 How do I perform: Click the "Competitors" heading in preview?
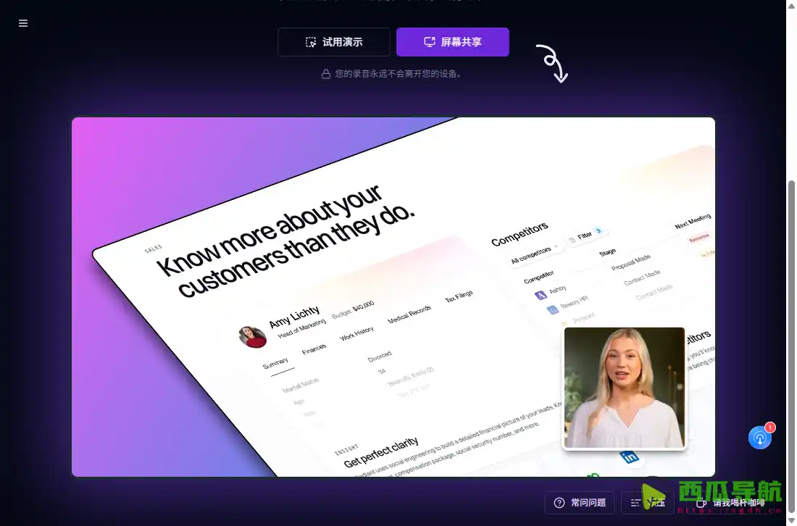519,234
